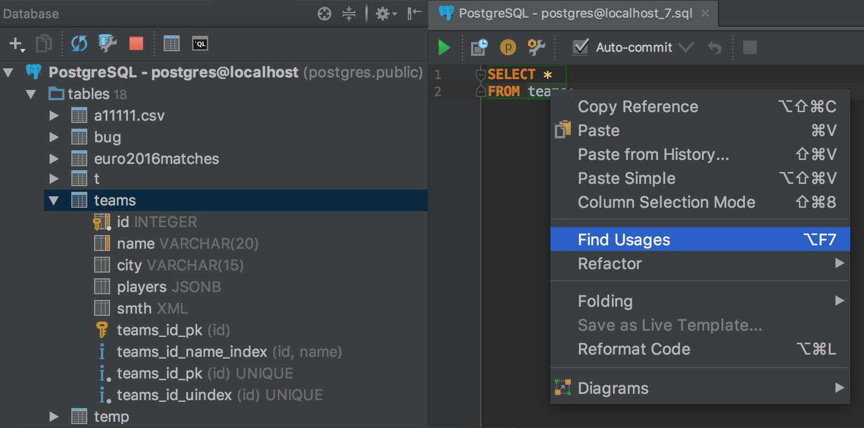Viewport: 864px width, 428px height.
Task: Click the PostgreSQL elephant data source icon
Action: [34, 72]
